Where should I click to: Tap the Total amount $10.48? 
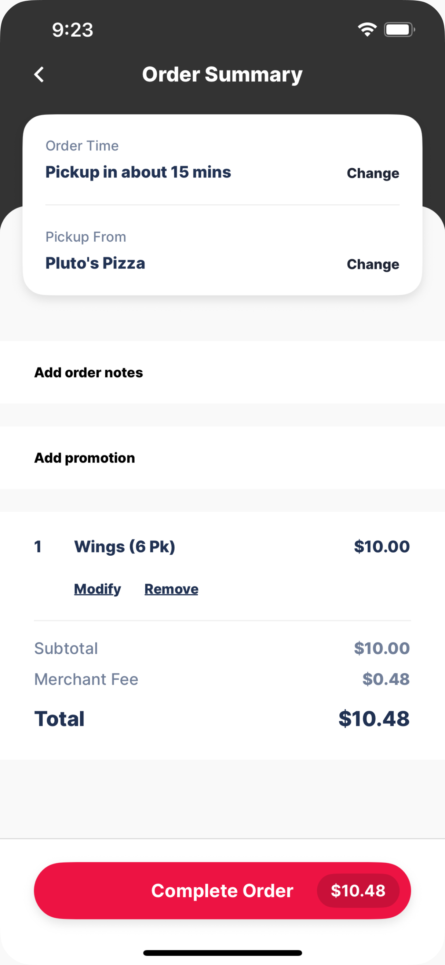pyautogui.click(x=374, y=719)
